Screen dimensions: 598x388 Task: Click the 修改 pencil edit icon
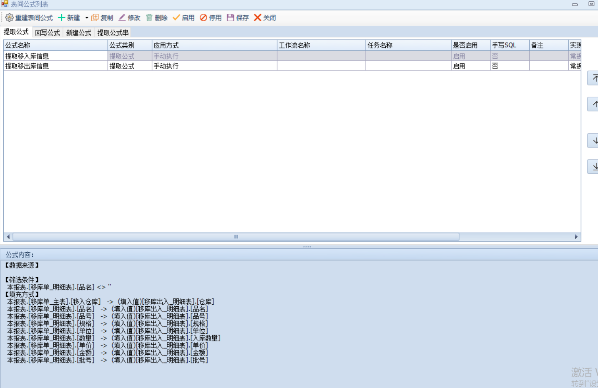pyautogui.click(x=122, y=18)
